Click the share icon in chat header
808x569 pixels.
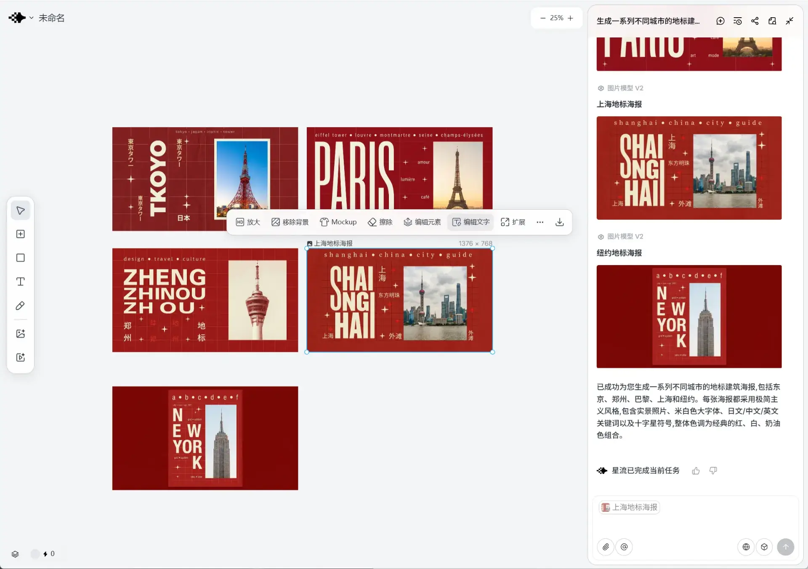(x=755, y=21)
